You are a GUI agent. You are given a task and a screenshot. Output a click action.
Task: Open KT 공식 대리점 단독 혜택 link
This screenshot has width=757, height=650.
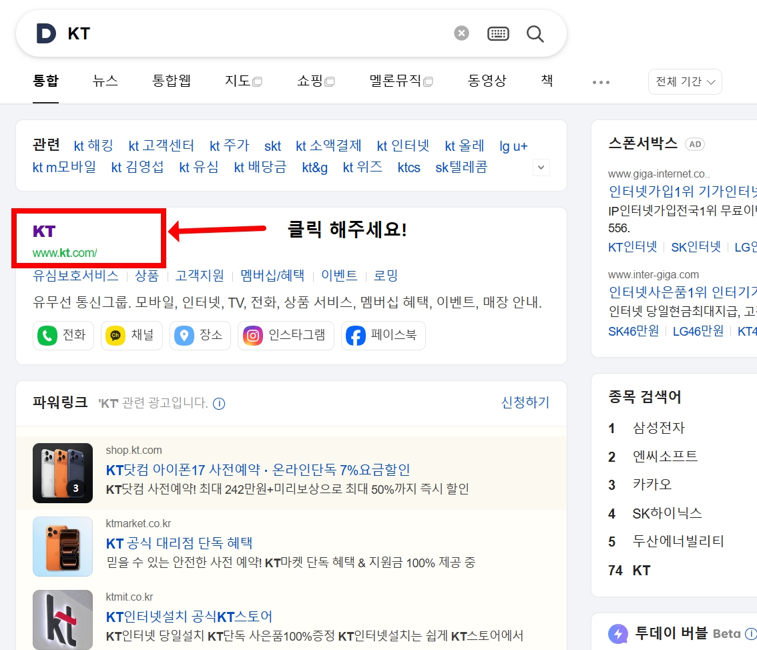point(179,543)
